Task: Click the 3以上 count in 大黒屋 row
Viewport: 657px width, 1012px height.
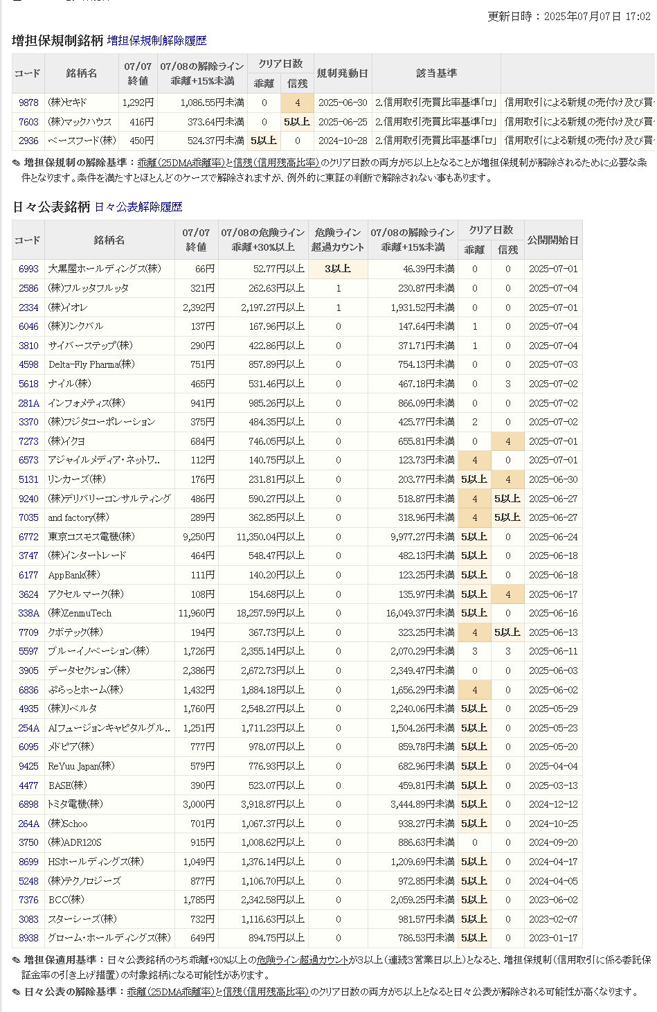Action: 338,269
